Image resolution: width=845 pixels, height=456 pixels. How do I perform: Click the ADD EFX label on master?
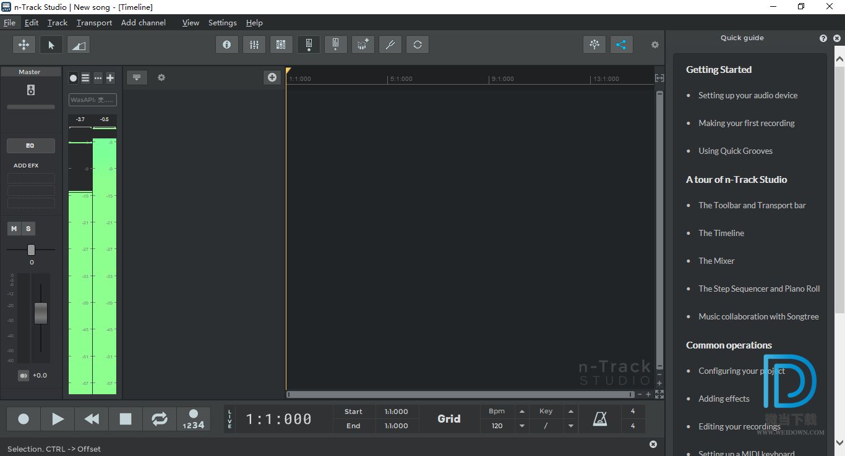26,166
